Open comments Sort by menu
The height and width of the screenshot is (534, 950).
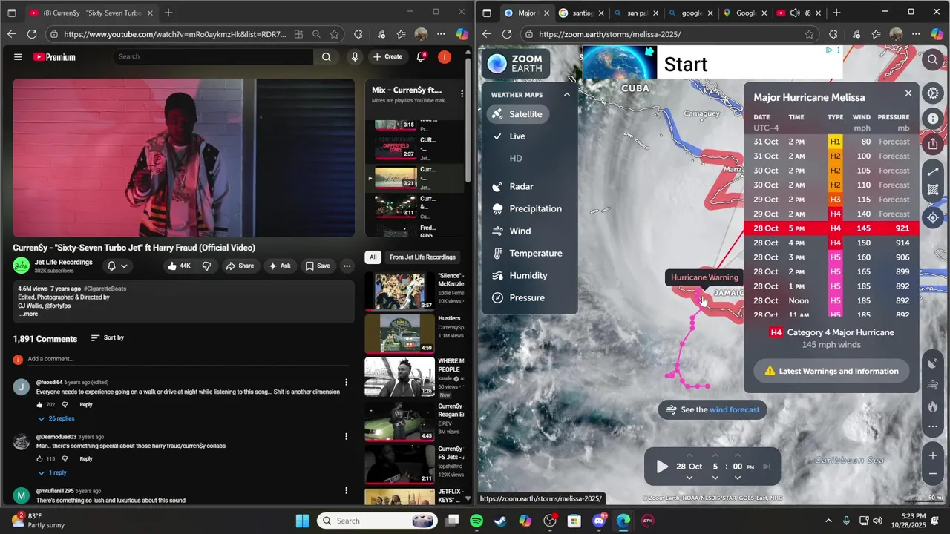pyautogui.click(x=108, y=338)
